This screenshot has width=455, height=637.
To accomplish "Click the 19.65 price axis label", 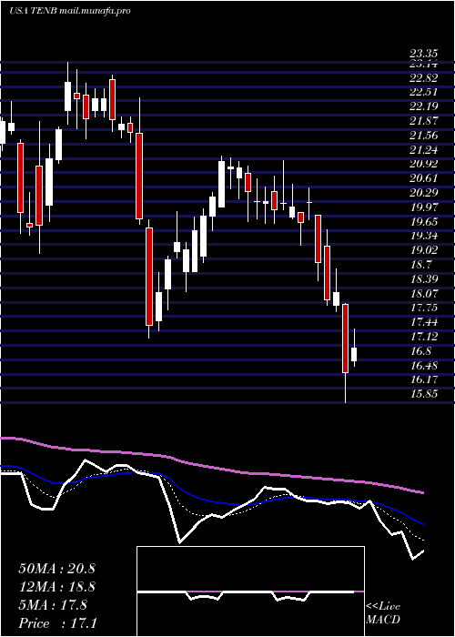I will (423, 222).
